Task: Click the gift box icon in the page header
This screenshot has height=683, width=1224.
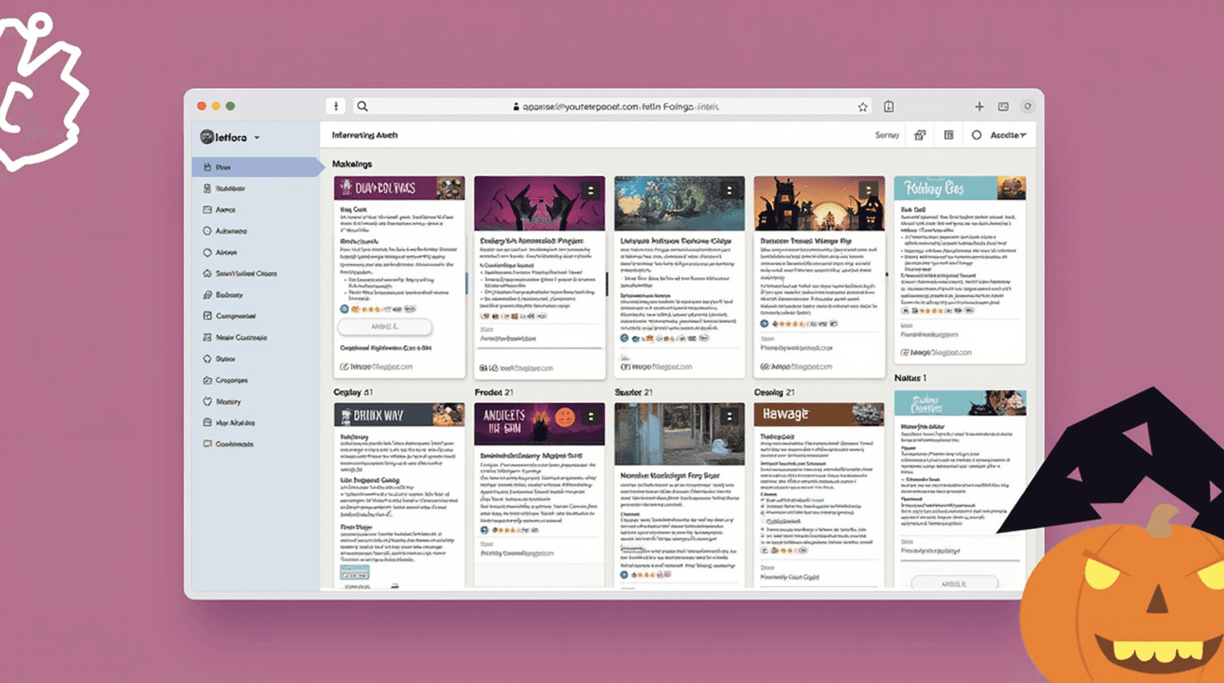Action: [920, 135]
